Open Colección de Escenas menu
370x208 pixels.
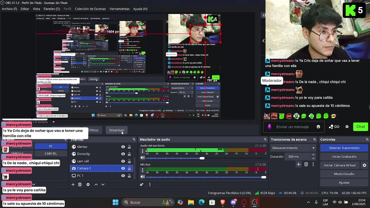[90, 9]
